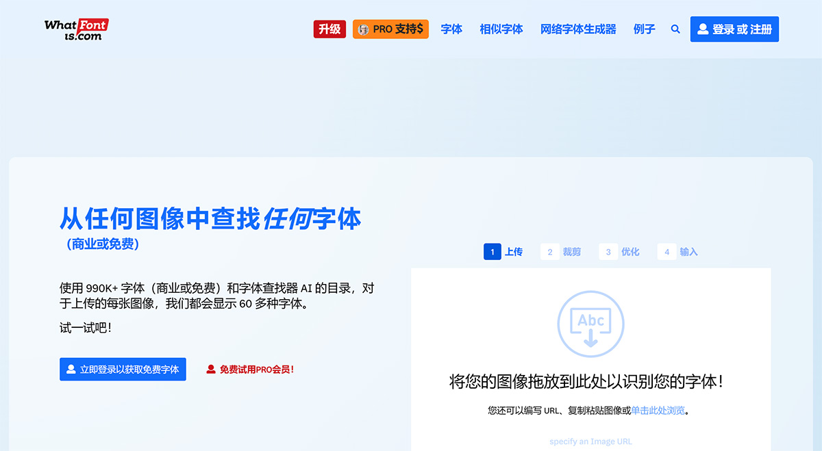
Task: Click the user icon on 立即登录 button
Action: click(x=70, y=369)
